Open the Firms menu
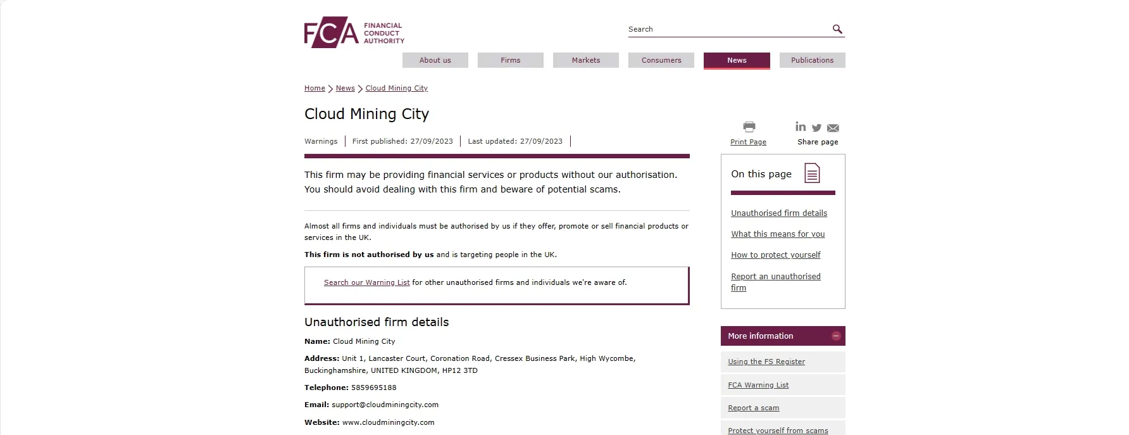The width and height of the screenshot is (1129, 435). (511, 60)
